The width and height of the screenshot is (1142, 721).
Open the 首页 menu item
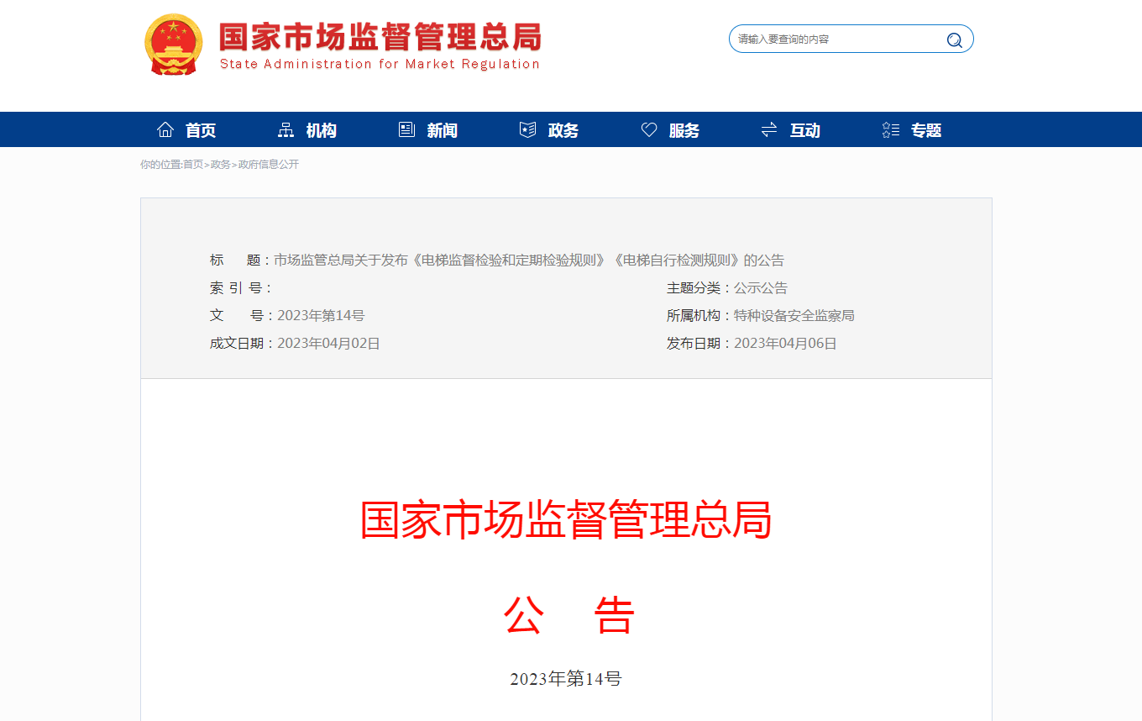(201, 130)
